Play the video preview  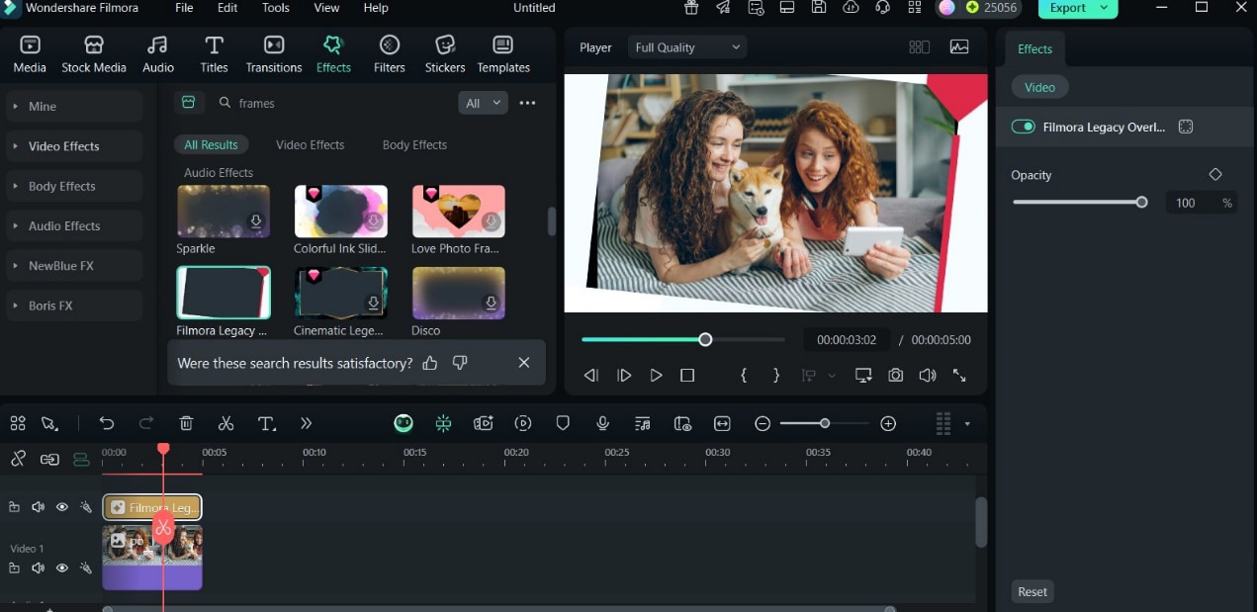(656, 376)
